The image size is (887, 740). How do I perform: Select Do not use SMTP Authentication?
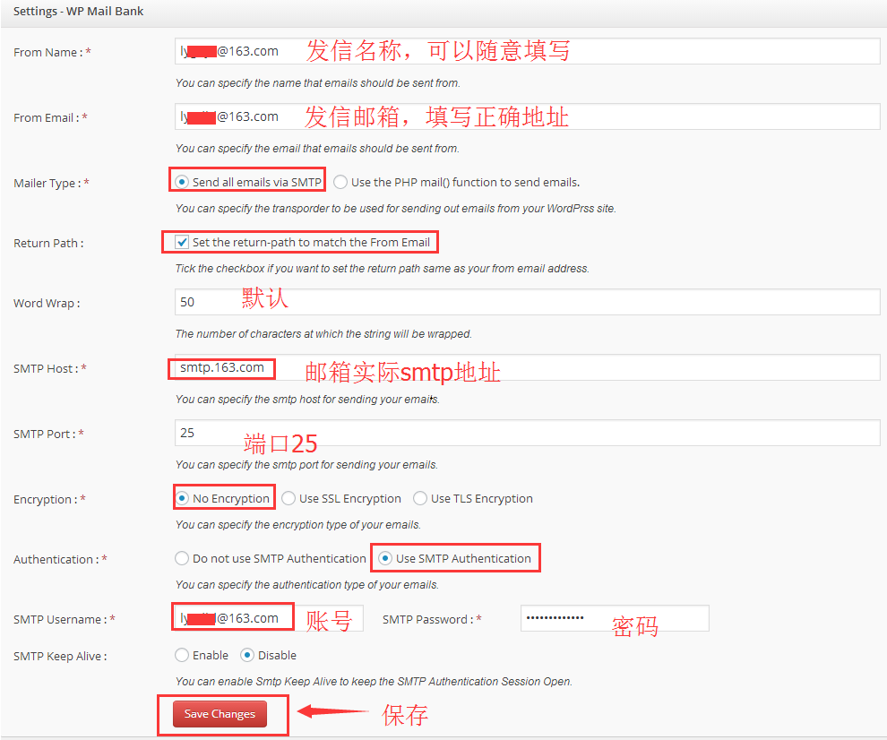click(x=182, y=558)
